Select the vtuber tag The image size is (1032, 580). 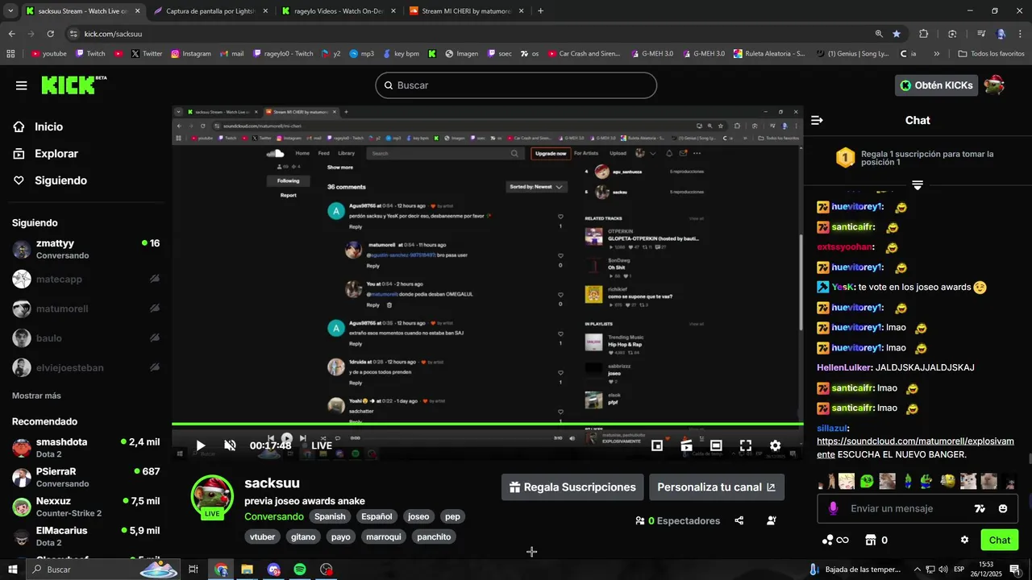tap(263, 536)
